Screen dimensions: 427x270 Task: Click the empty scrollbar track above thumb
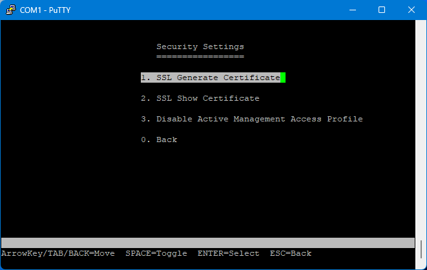(421, 129)
